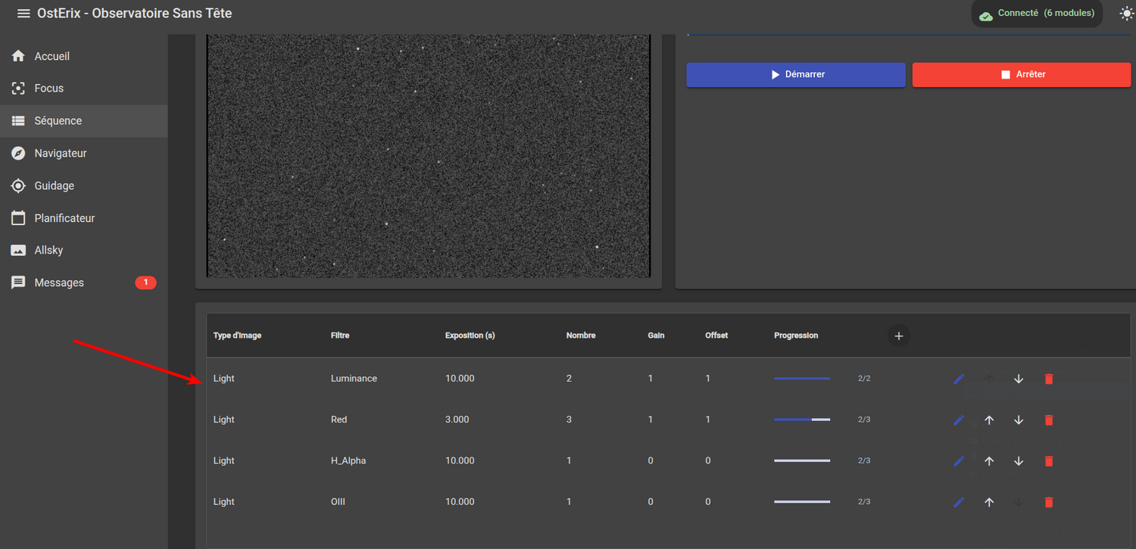Edit the Luminance row with pencil icon
Viewport: 1136px width, 549px height.
959,379
